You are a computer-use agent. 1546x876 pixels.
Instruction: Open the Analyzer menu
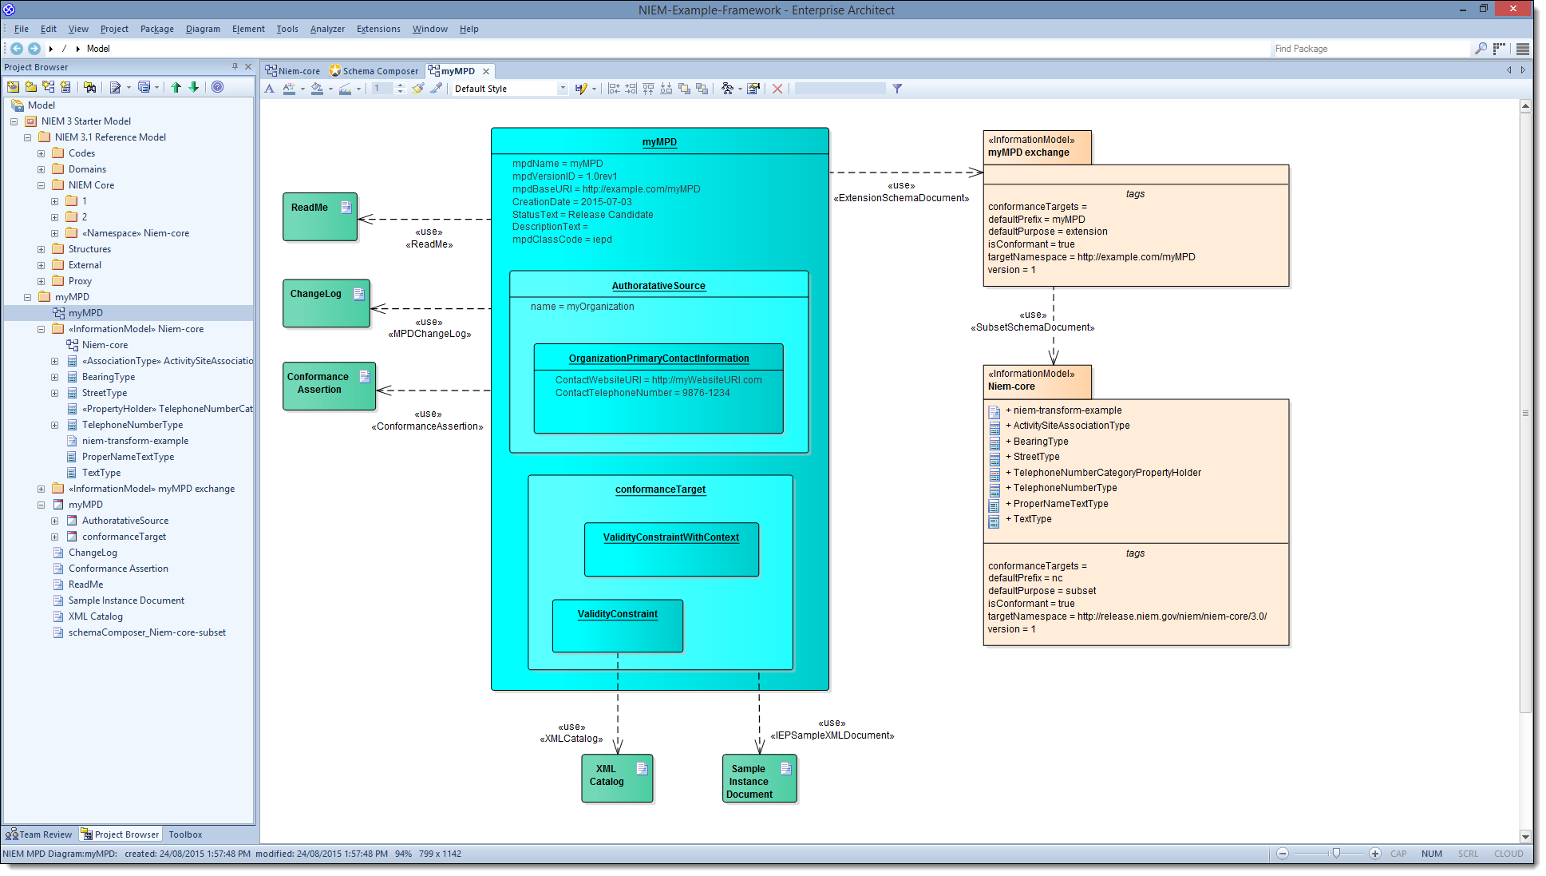327,29
